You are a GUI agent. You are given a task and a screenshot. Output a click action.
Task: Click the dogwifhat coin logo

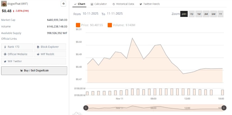pyautogui.click(x=4, y=4)
